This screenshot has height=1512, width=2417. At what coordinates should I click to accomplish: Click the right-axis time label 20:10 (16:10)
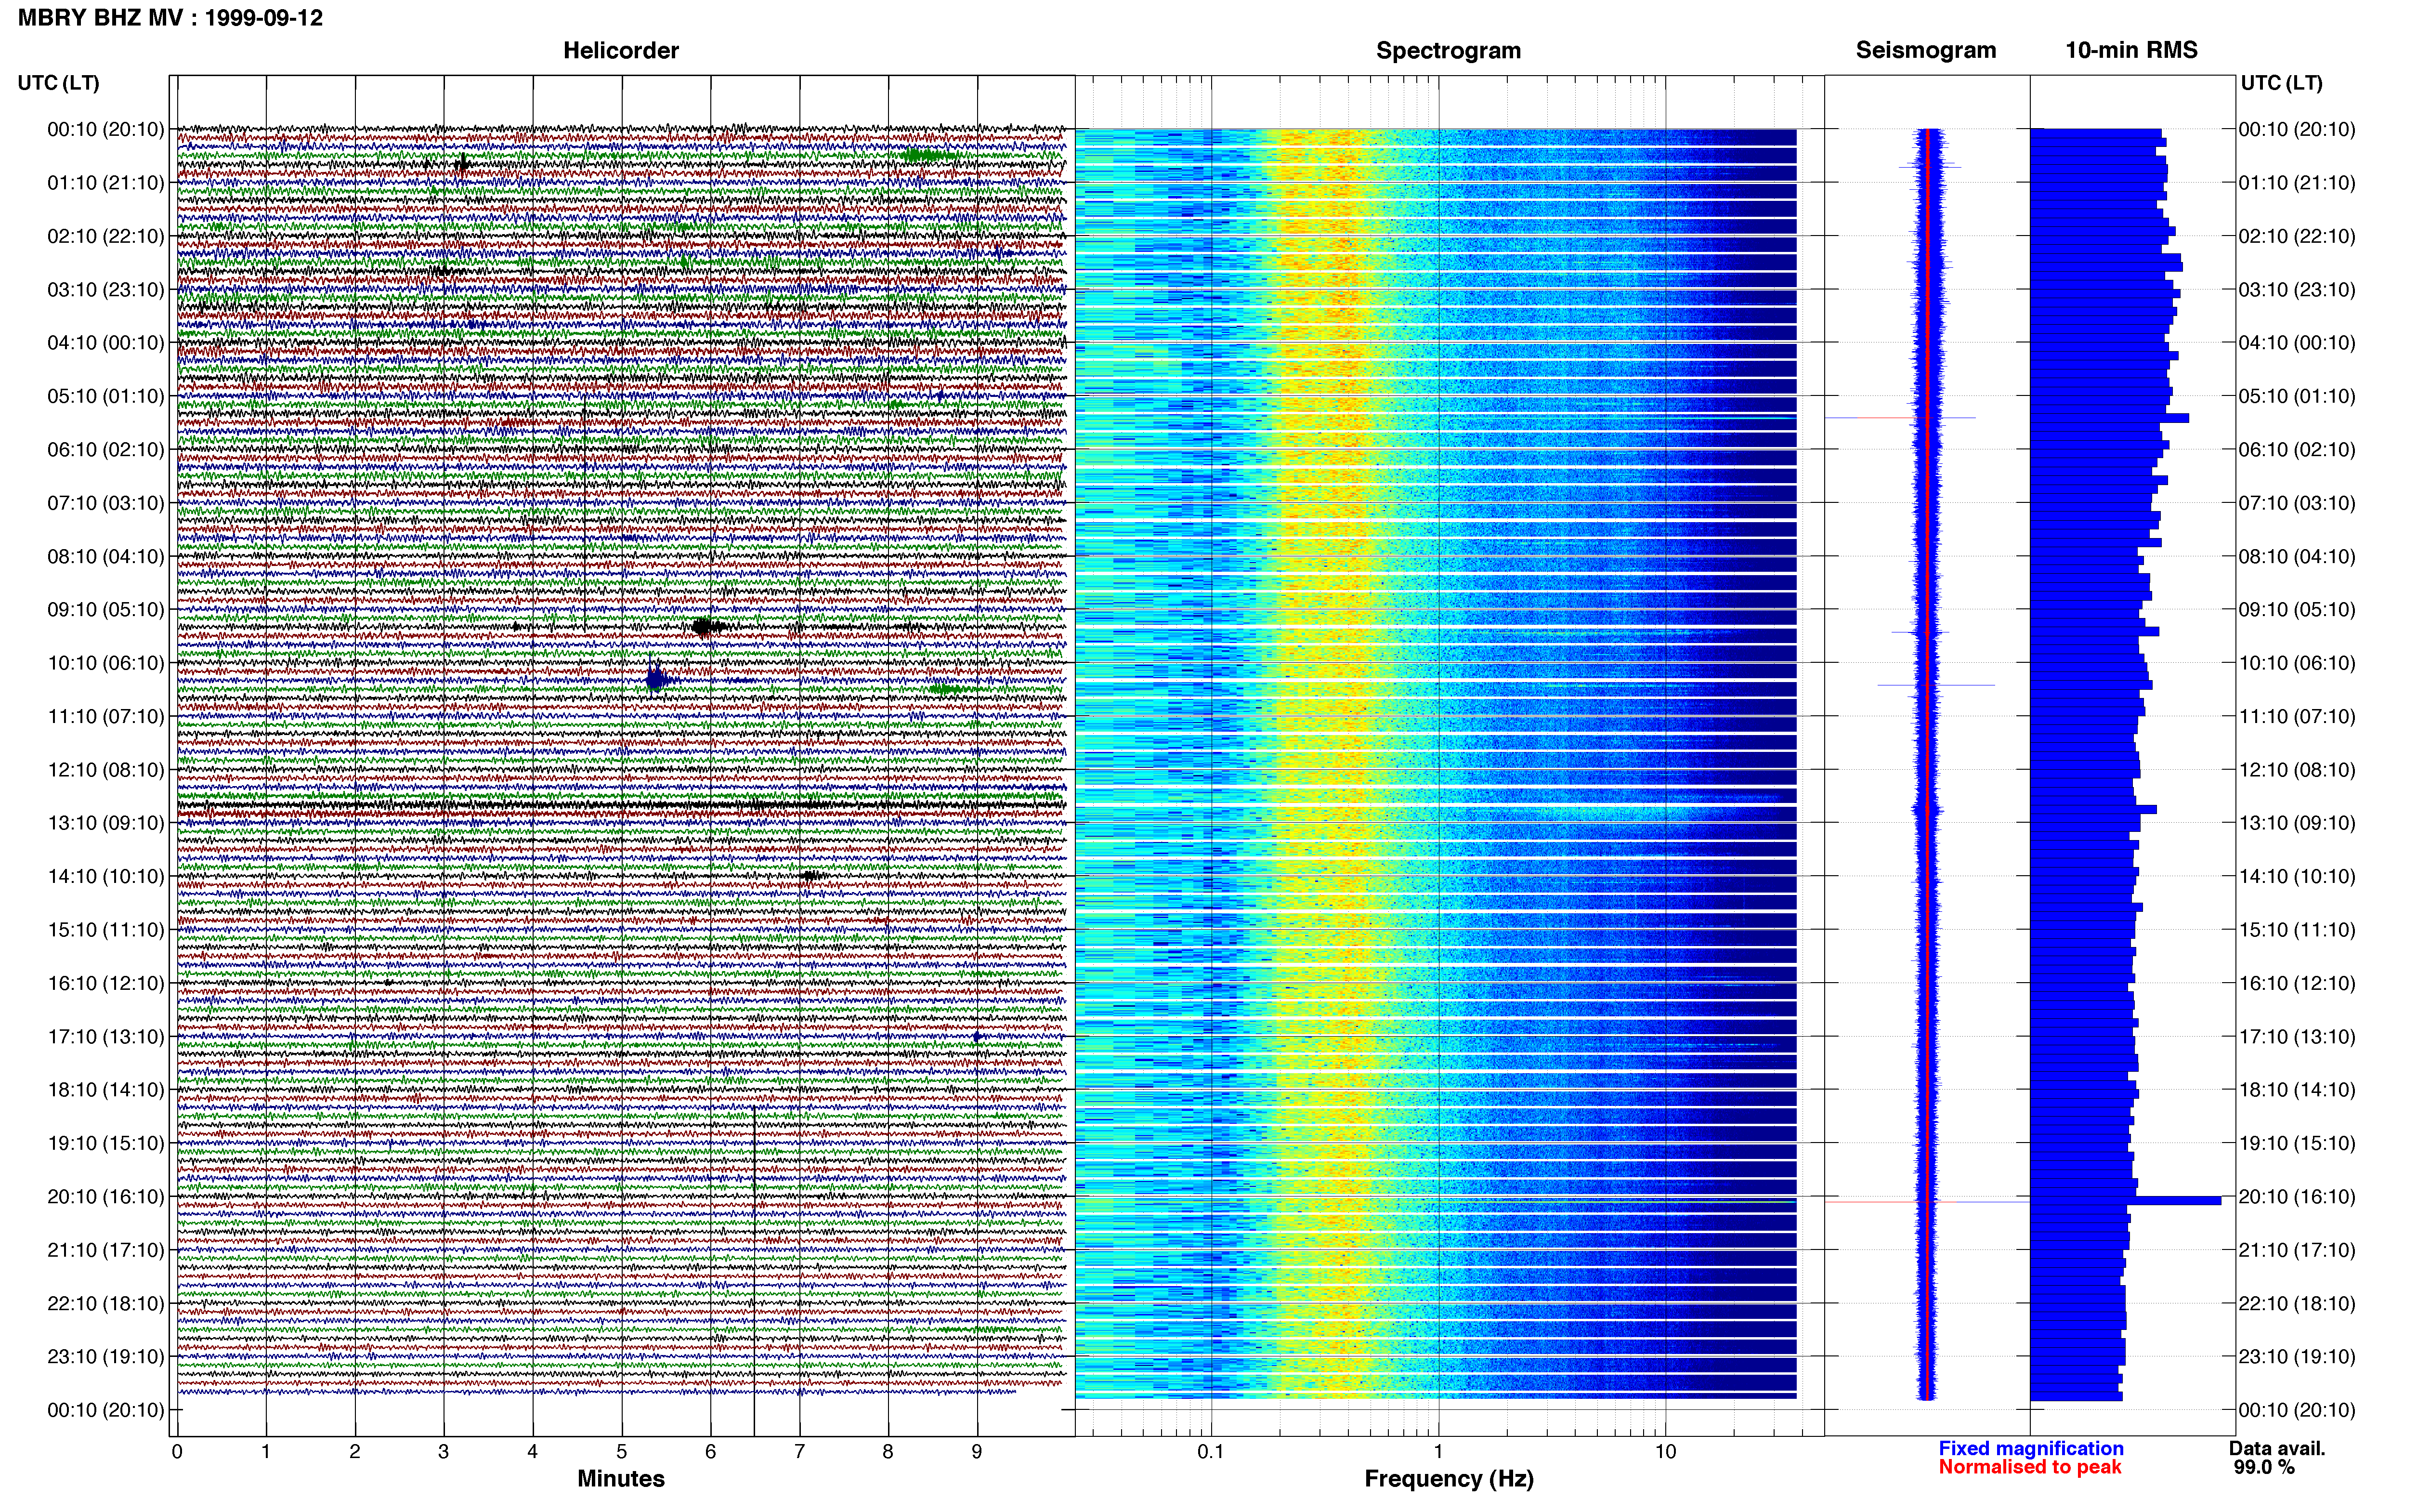[2297, 1197]
